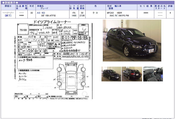Screen dimensions: 175x119
Task: Select the color value クロ
Action: (95, 13)
